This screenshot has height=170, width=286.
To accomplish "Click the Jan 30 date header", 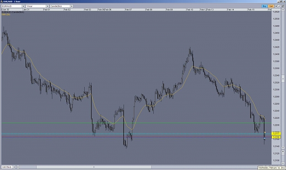I will (x=6, y=10).
